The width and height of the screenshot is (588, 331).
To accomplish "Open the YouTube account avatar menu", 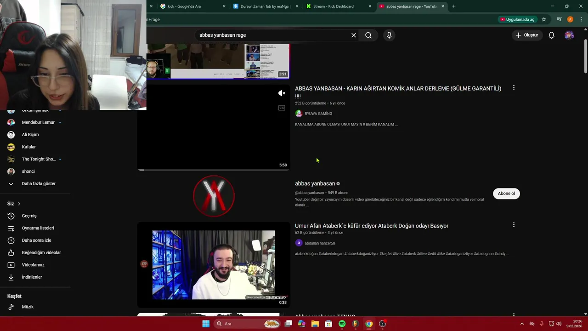I will [x=569, y=35].
